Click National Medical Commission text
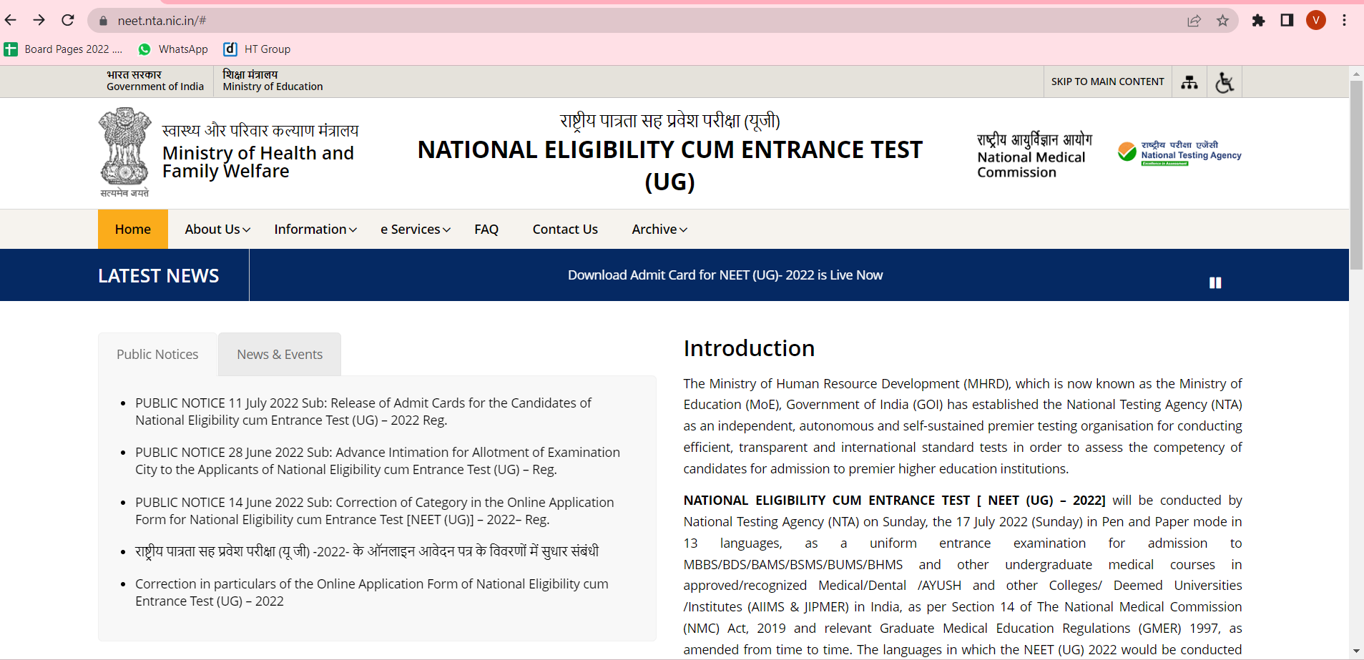The width and height of the screenshot is (1364, 660). click(x=1031, y=165)
